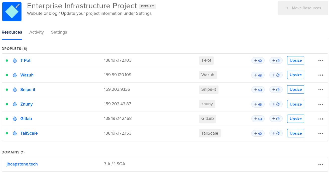The width and height of the screenshot is (331, 173).
Task: Click the Move Resources button
Action: tap(303, 8)
